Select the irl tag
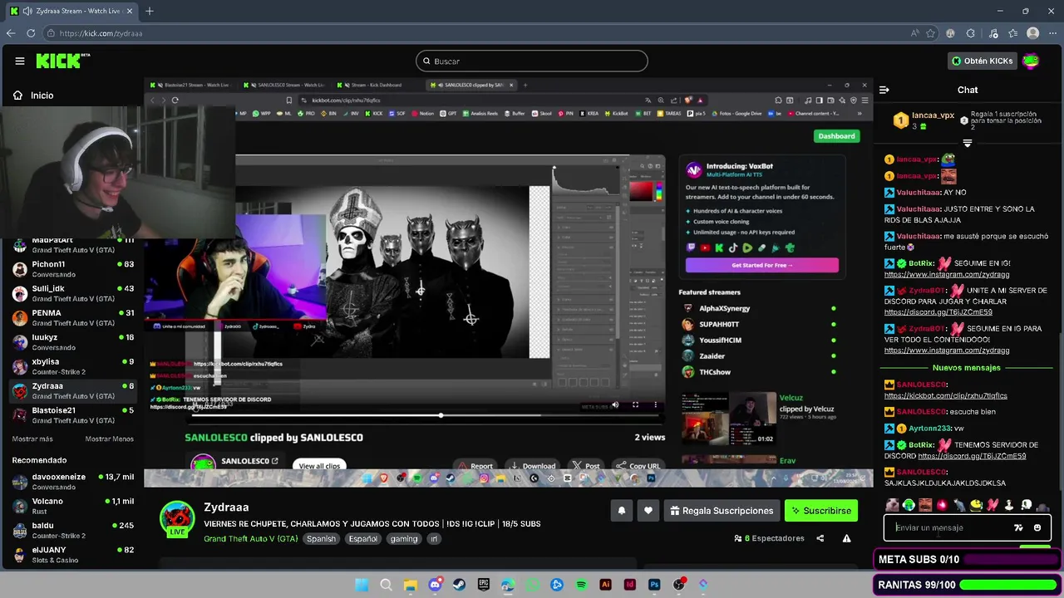The height and width of the screenshot is (598, 1064). [x=433, y=539]
